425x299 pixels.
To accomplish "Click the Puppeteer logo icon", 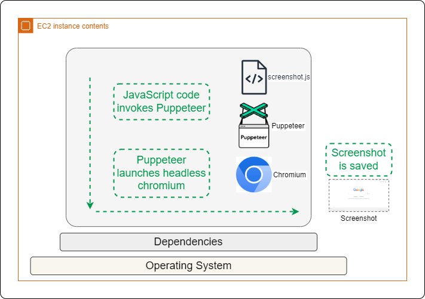I will 253,125.
